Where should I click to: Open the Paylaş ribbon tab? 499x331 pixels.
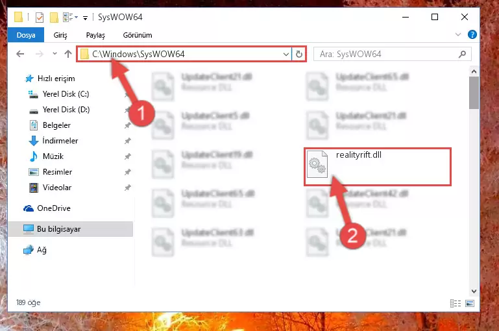95,35
